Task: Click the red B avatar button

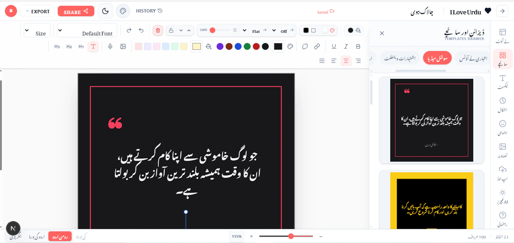Action: (x=11, y=11)
